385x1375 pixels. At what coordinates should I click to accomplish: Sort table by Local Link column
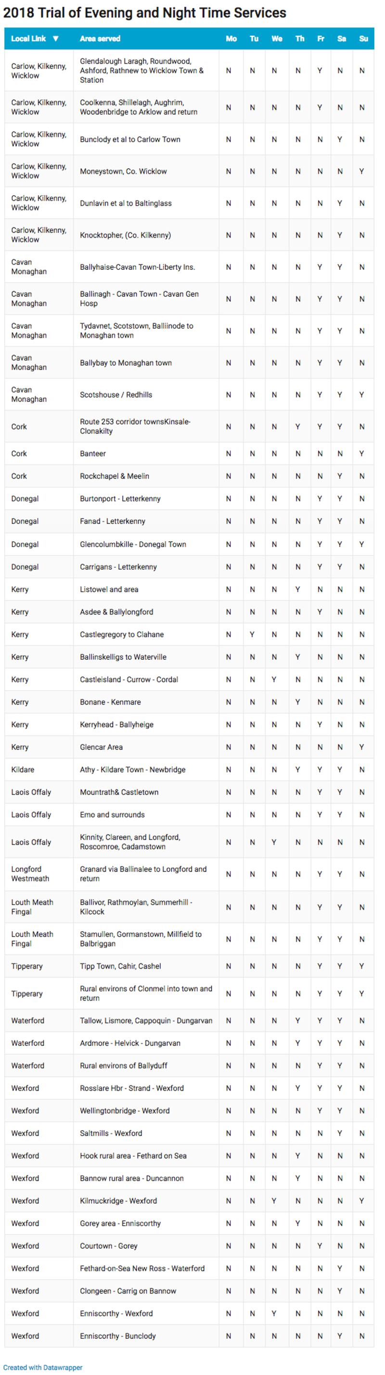(x=28, y=39)
